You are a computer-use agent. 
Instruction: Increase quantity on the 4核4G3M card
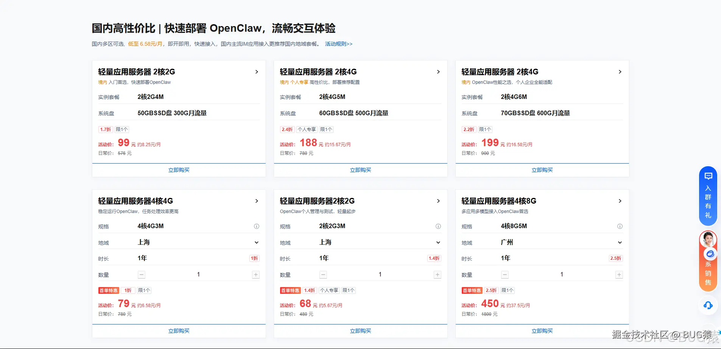tap(256, 275)
